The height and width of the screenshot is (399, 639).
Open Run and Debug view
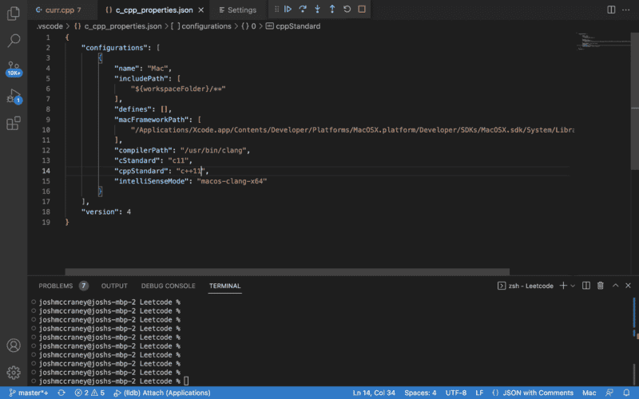pos(14,97)
